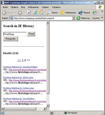Image resolution: width=105 pixels, height=115 pixels.
Task: Click the horizontal scrollbar right arrow
Action: [45, 109]
